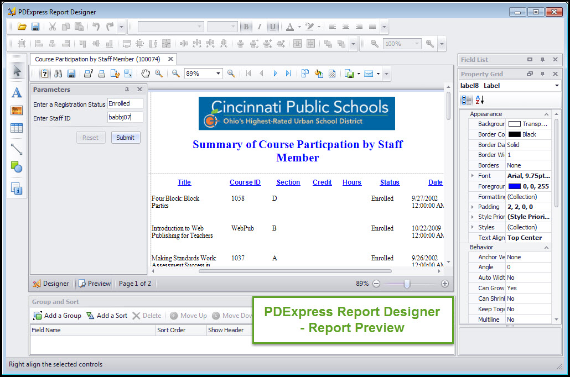
Task: Click the Show Header column header
Action: [229, 330]
